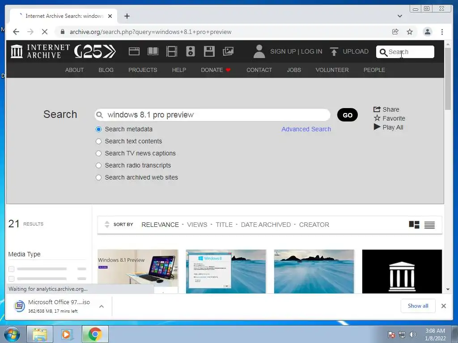Image resolution: width=458 pixels, height=343 pixels.
Task: Open the Wayback Machine web icon
Action: point(134,51)
